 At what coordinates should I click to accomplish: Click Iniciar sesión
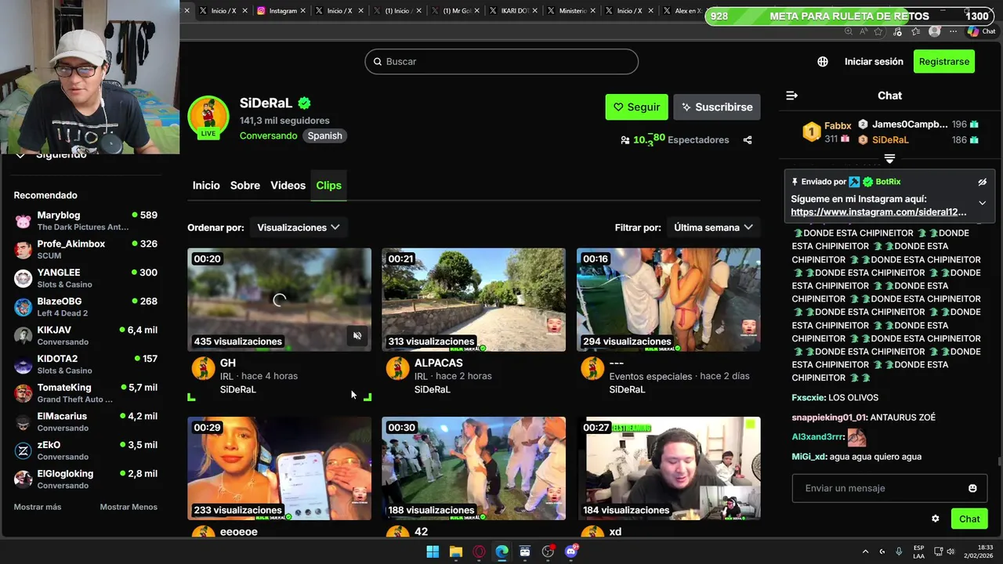coord(874,62)
